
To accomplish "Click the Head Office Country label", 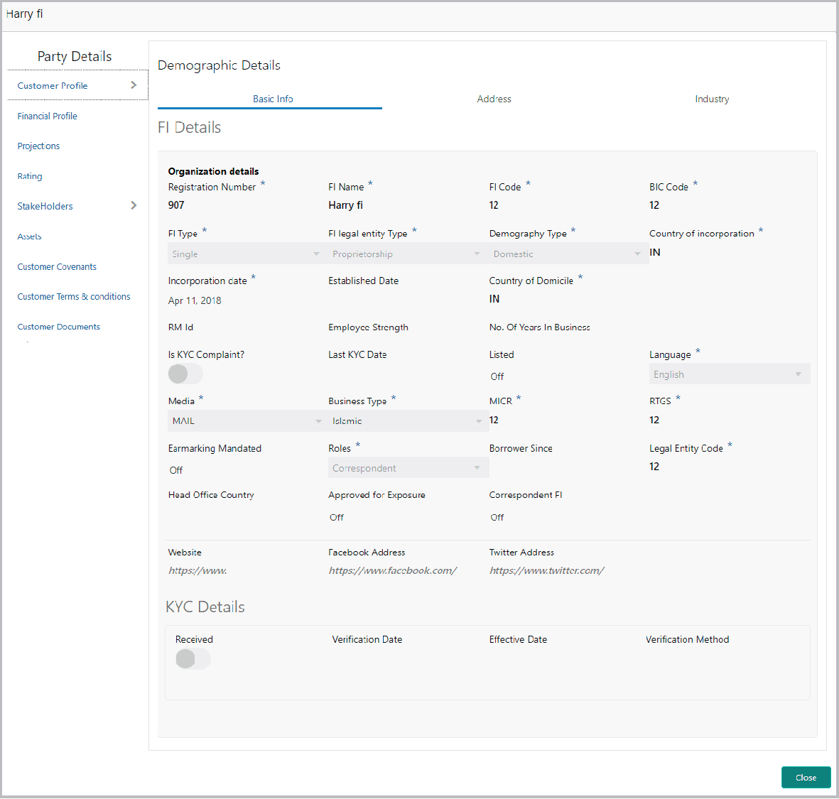I will (x=211, y=495).
